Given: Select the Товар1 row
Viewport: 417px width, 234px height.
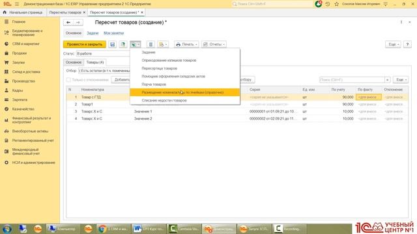Looking at the screenshot, I should click(x=237, y=104).
